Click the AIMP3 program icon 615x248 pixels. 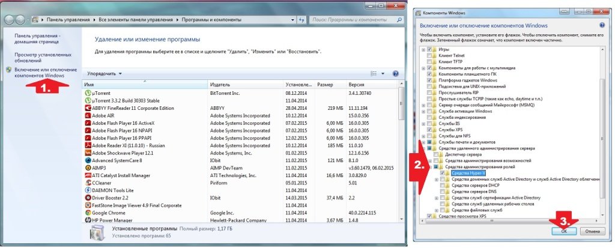(88, 168)
